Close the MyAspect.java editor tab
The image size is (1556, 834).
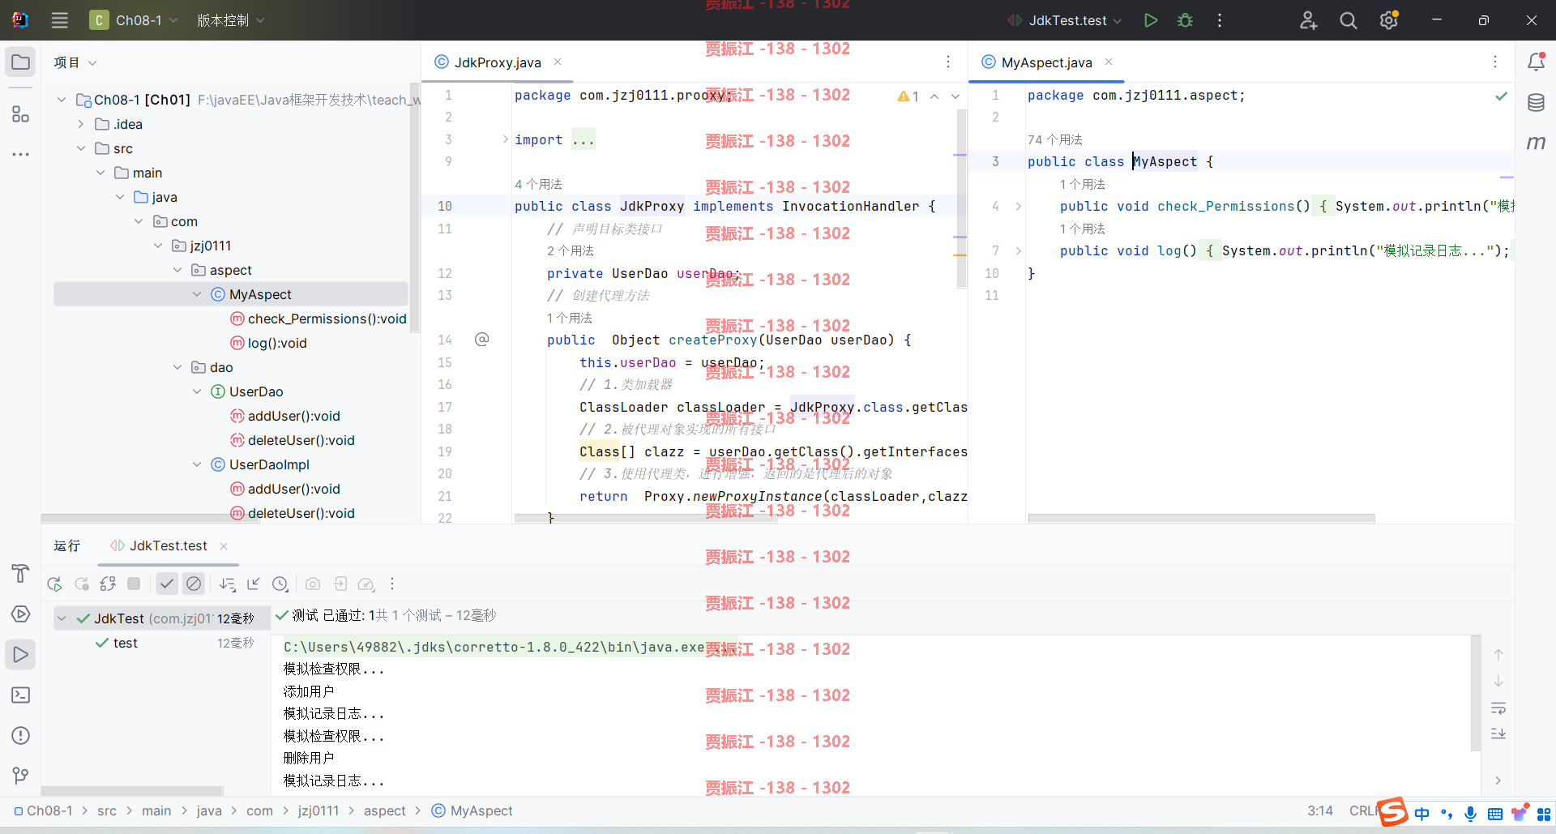[x=1109, y=62]
